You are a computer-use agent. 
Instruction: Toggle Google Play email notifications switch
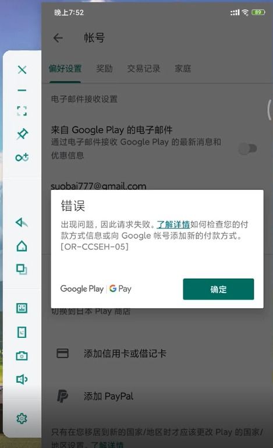(247, 149)
